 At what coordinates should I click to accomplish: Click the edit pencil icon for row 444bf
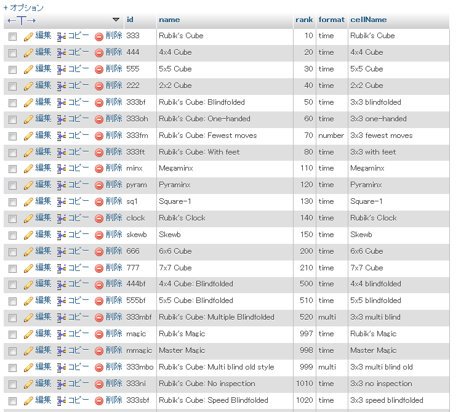28,285
